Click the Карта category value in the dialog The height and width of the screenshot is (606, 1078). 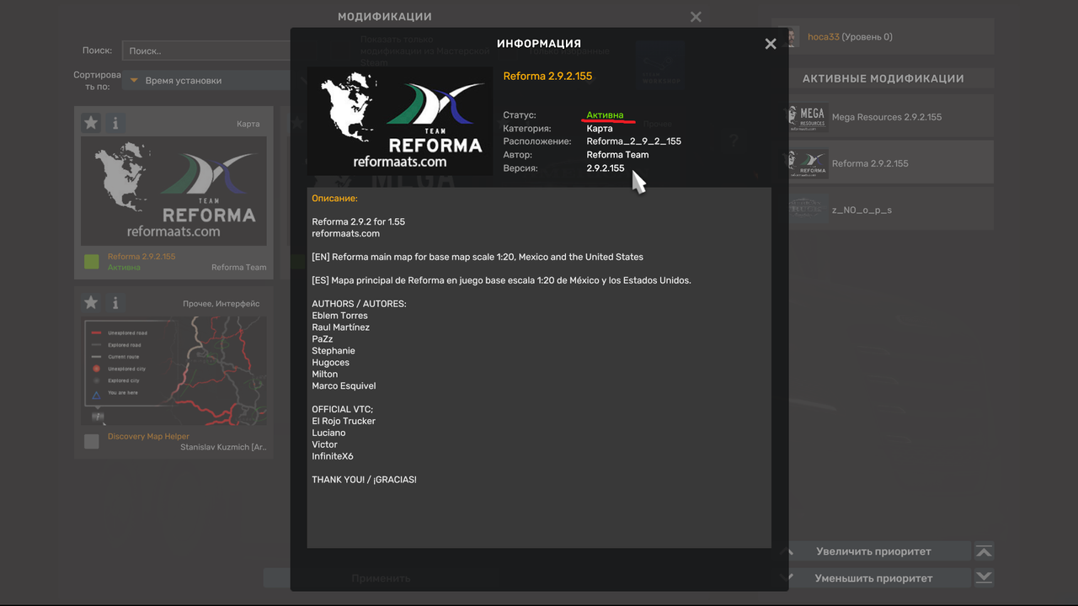click(x=600, y=129)
